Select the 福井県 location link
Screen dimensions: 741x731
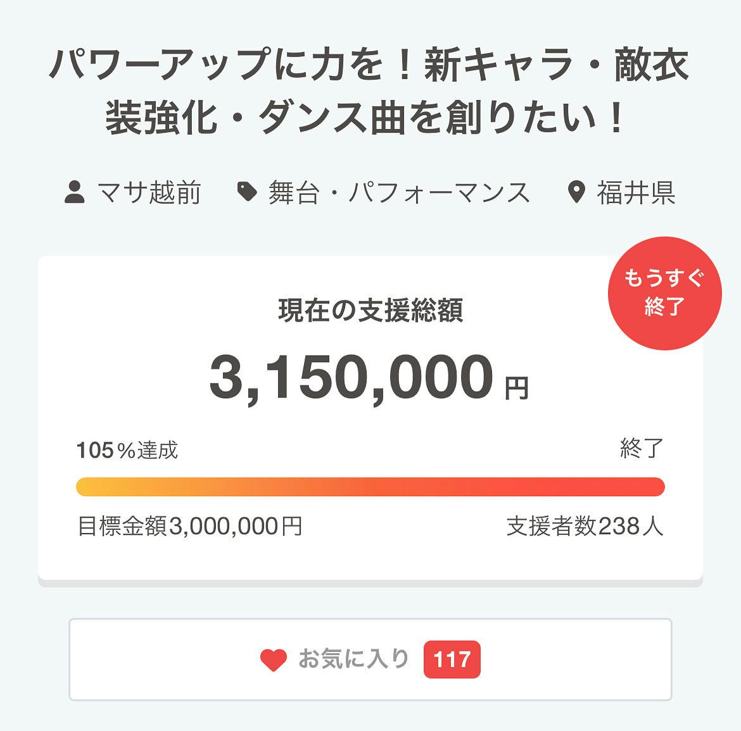[x=636, y=192]
